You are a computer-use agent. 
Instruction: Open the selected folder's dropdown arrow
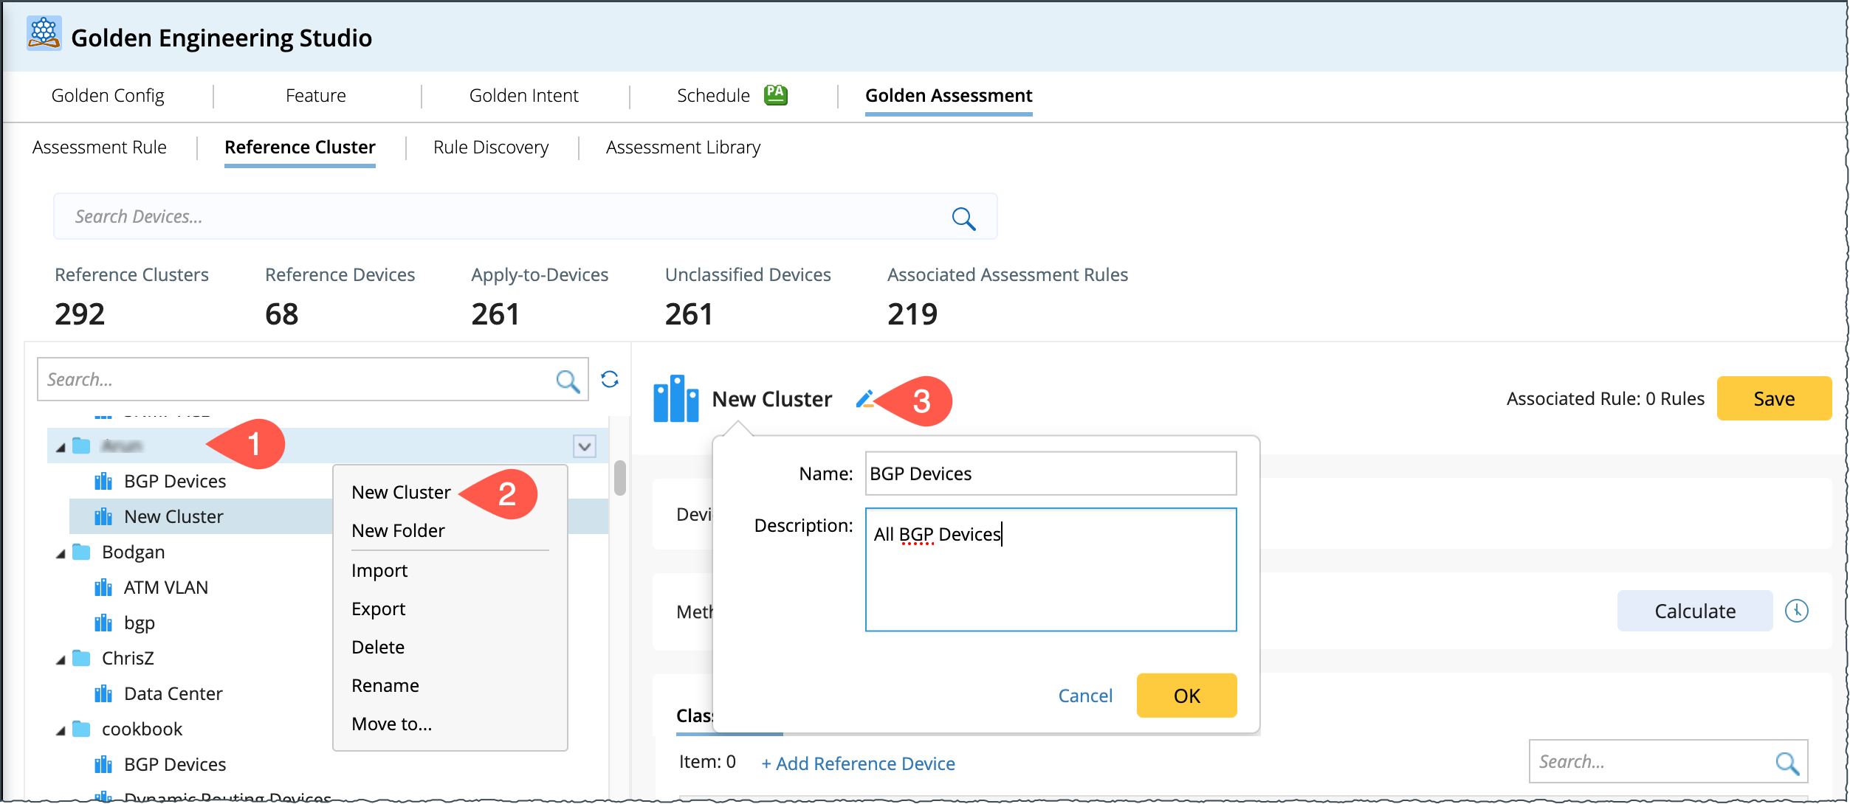585,446
